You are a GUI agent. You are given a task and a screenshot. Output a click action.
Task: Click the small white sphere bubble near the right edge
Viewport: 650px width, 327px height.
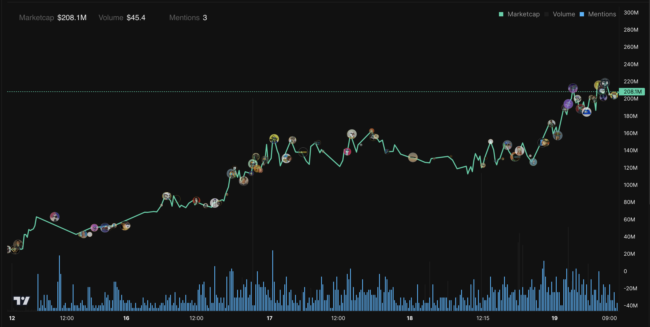(609, 94)
